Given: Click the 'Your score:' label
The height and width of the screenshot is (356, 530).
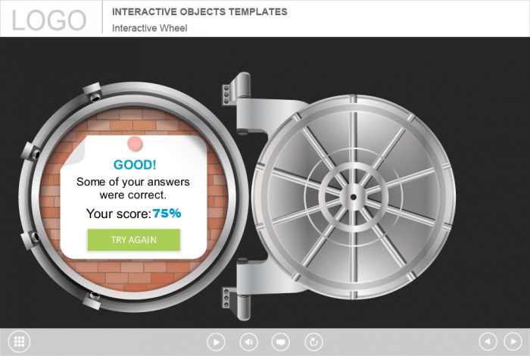Looking at the screenshot, I should tap(118, 214).
